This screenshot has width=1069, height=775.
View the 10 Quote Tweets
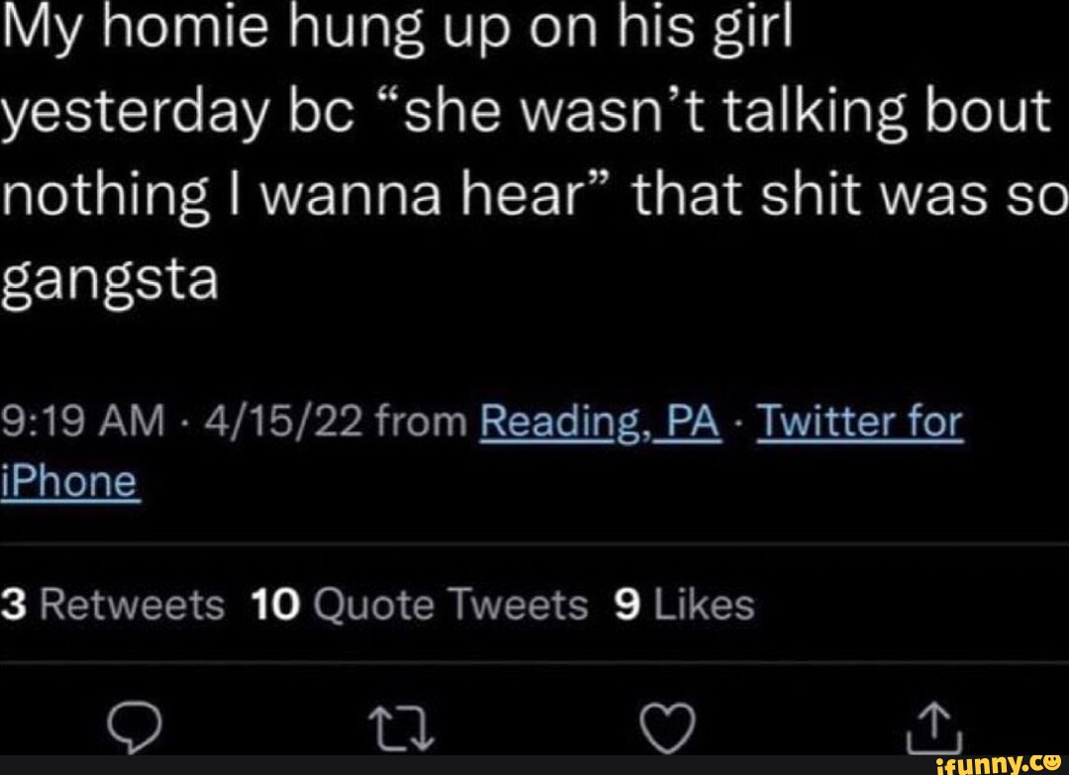[421, 604]
